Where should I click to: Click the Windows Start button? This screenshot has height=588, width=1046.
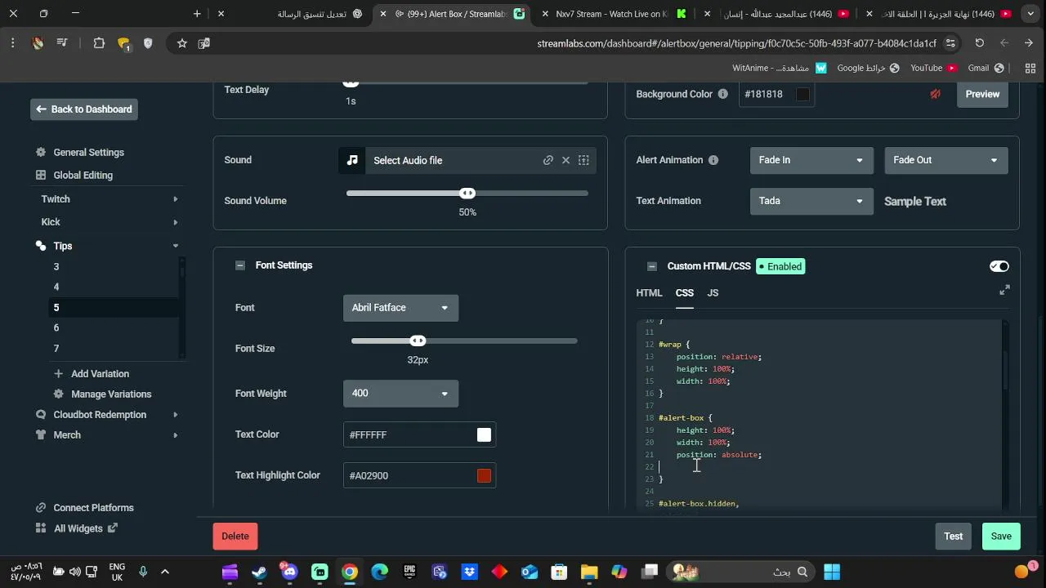[x=832, y=572]
